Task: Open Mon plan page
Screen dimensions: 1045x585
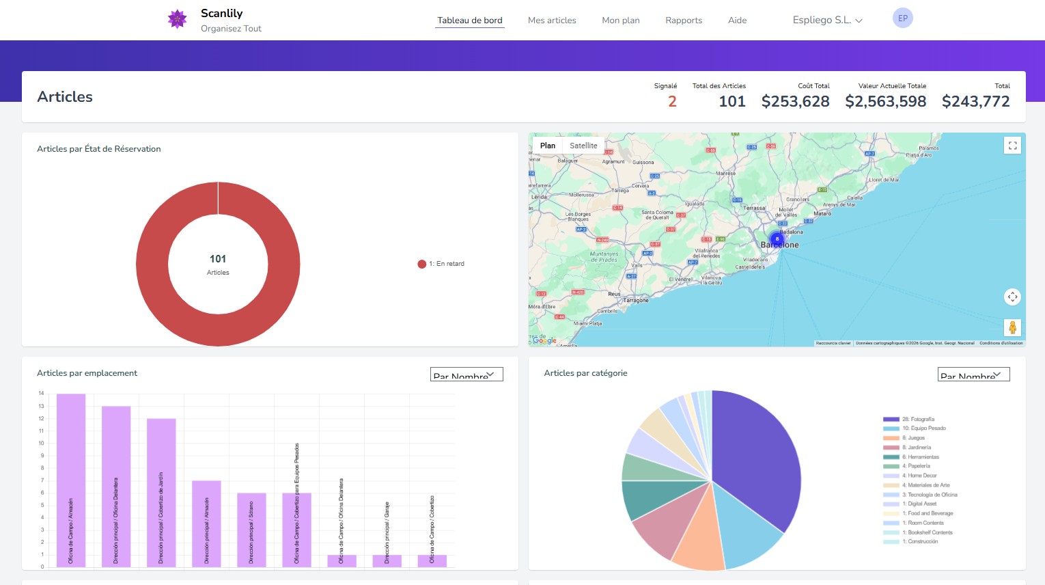Action: coord(621,21)
